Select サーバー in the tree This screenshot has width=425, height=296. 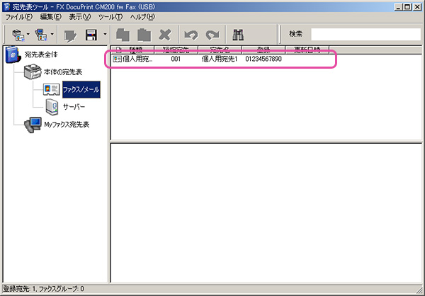click(74, 107)
